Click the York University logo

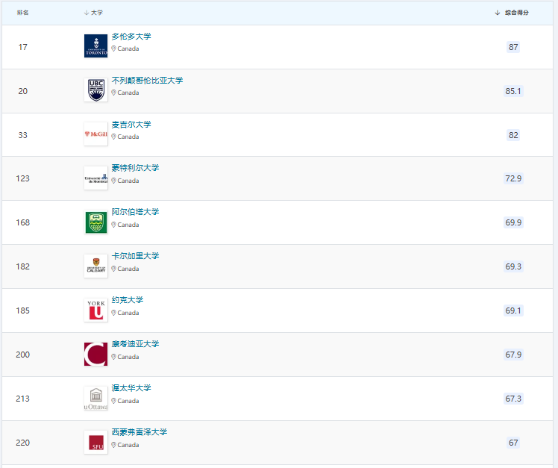coord(95,311)
